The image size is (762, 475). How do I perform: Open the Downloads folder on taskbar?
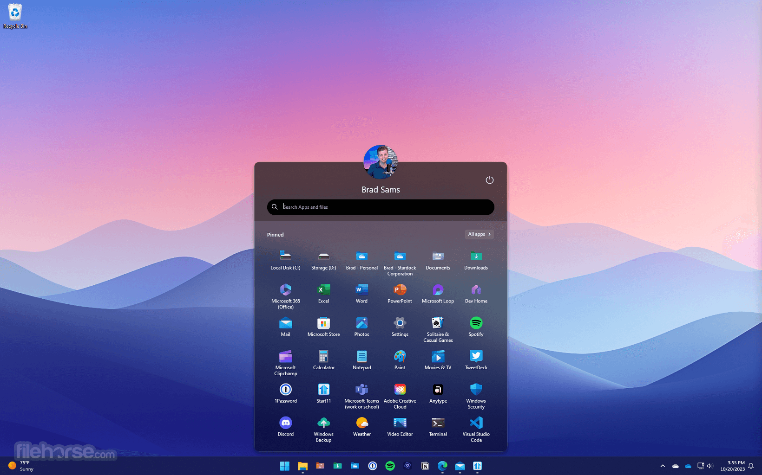338,466
